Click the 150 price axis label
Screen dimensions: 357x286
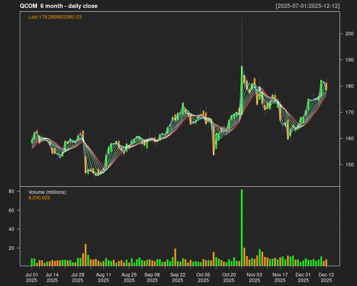point(349,165)
